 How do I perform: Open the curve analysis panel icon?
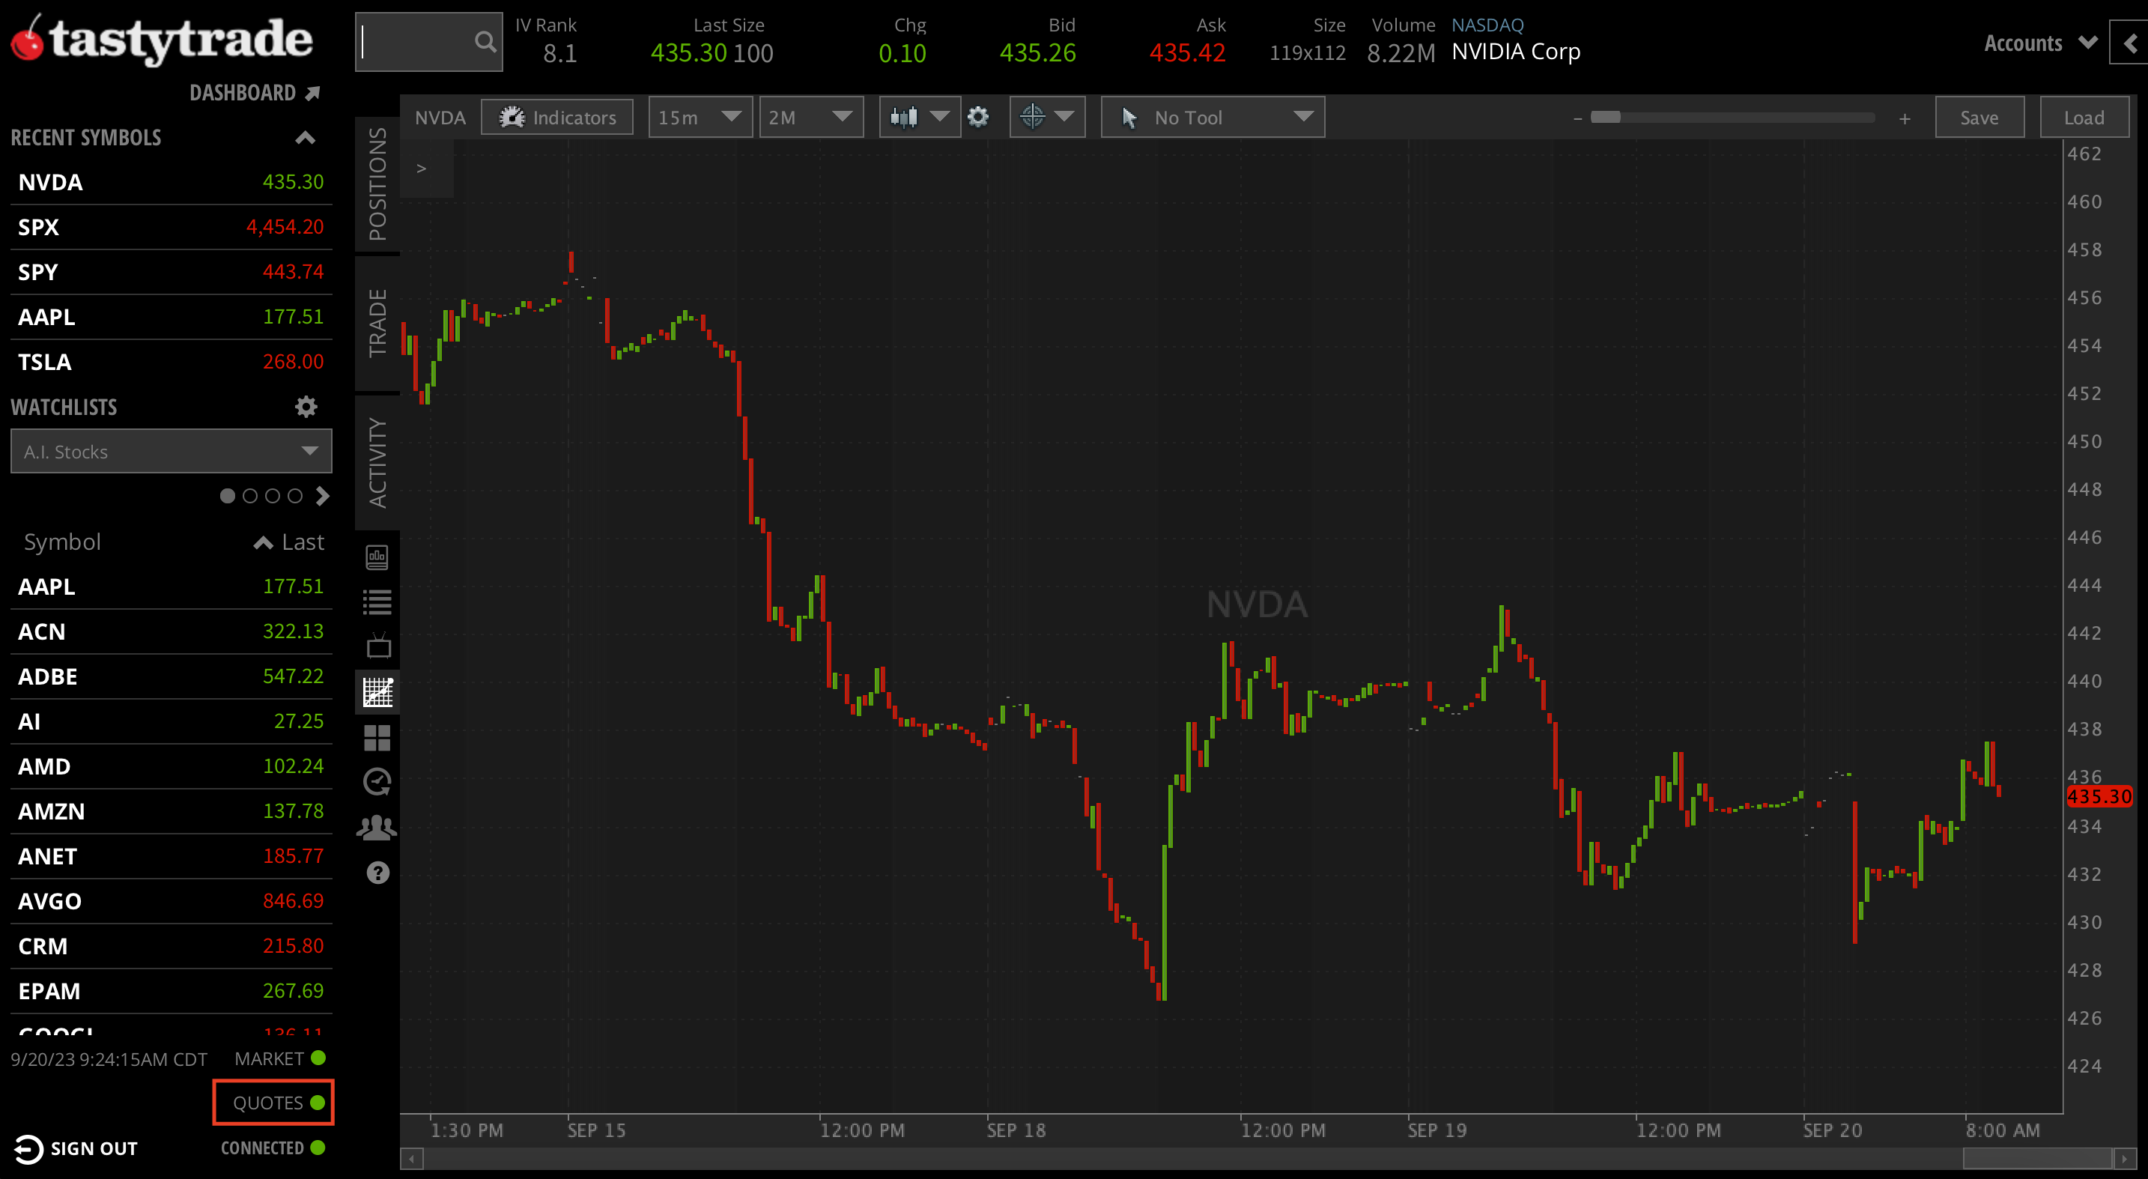[x=377, y=691]
